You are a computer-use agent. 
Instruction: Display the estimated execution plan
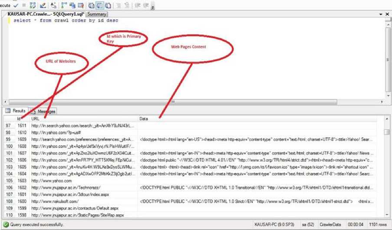pos(33,5)
